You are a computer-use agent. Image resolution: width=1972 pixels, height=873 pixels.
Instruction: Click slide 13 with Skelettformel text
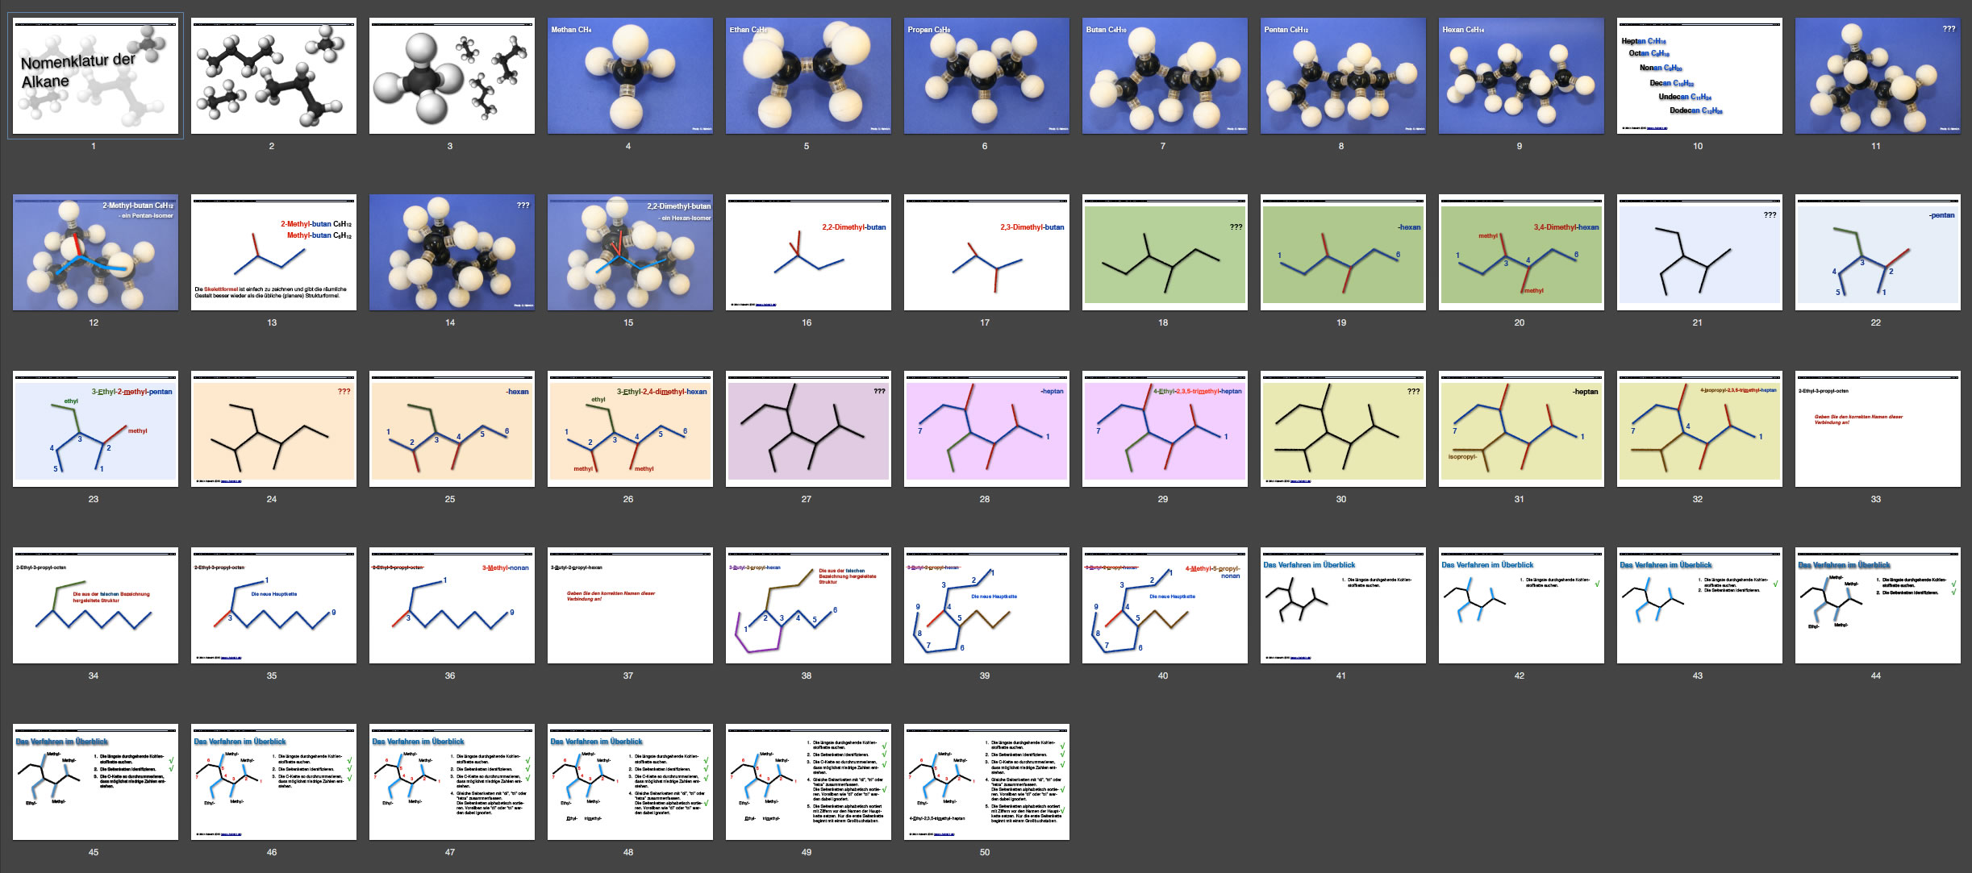click(x=273, y=252)
